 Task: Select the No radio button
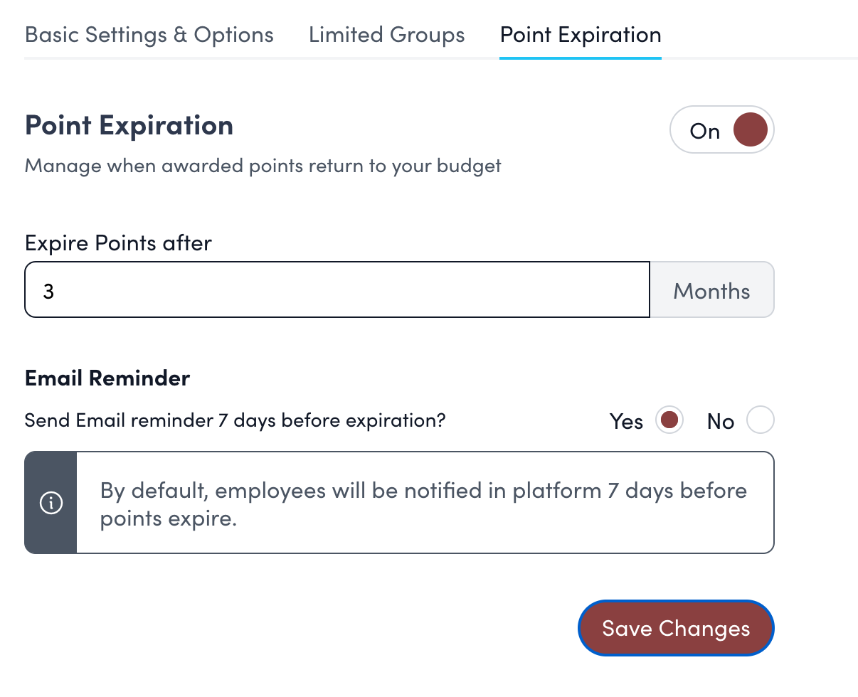click(x=760, y=420)
